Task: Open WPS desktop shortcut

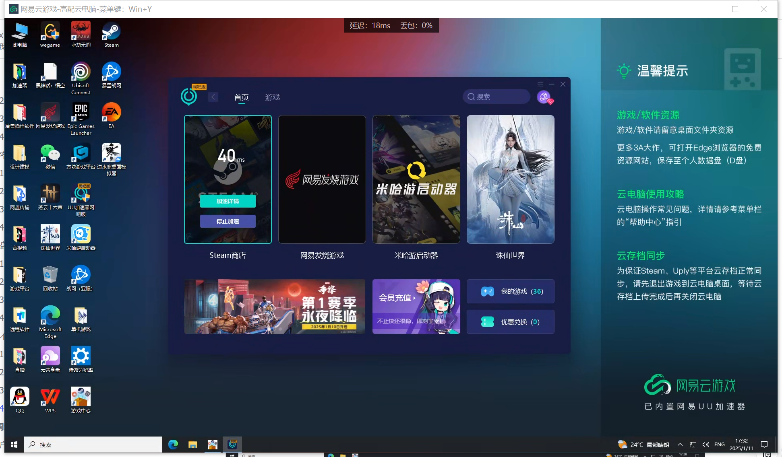Action: click(50, 400)
